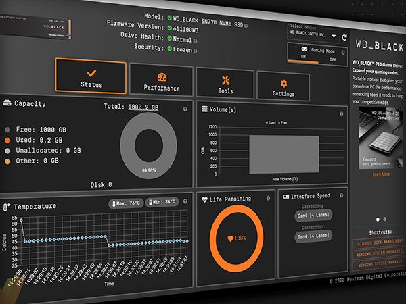
Task: Click the Life Remaining help icon
Action: click(x=268, y=198)
